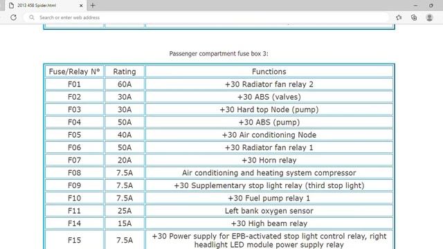Click '+30 Fuel pump relay 1' text

269,199
